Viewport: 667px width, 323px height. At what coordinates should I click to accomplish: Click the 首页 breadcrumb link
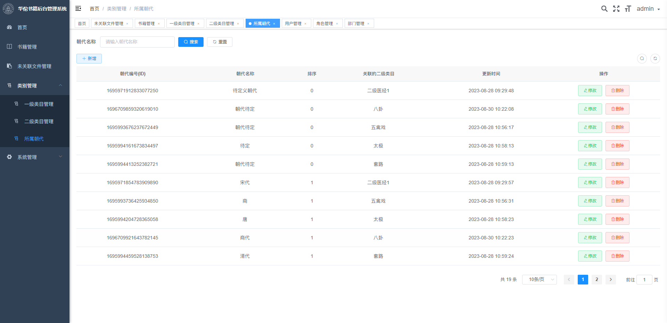point(94,9)
